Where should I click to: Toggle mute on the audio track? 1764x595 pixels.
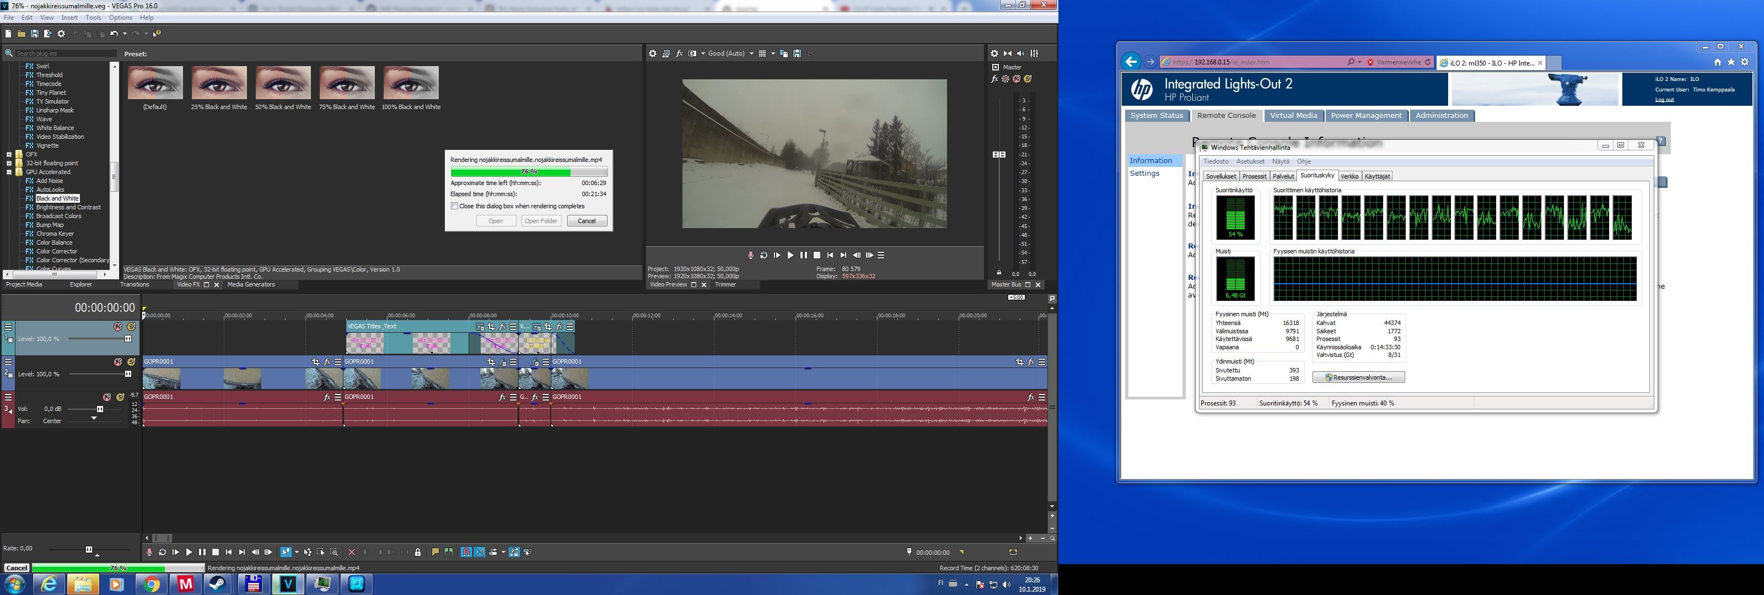(x=107, y=397)
